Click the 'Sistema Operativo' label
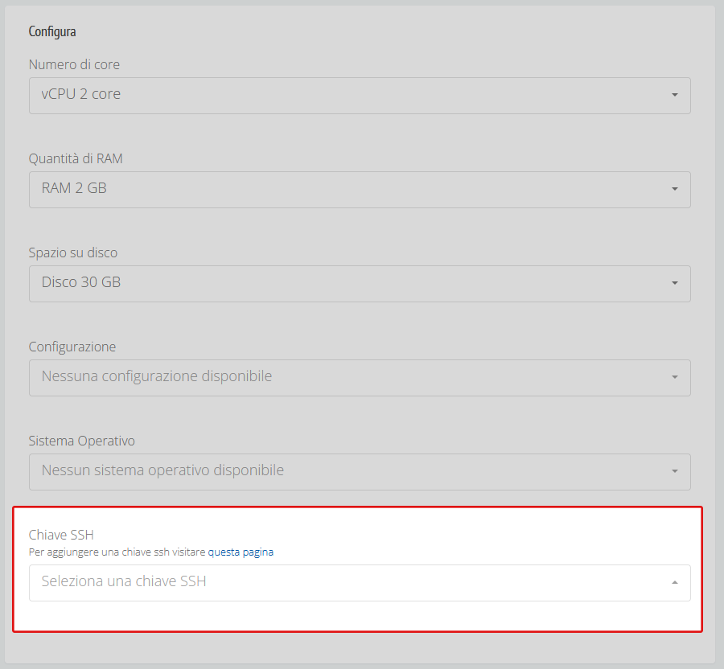 pos(82,441)
